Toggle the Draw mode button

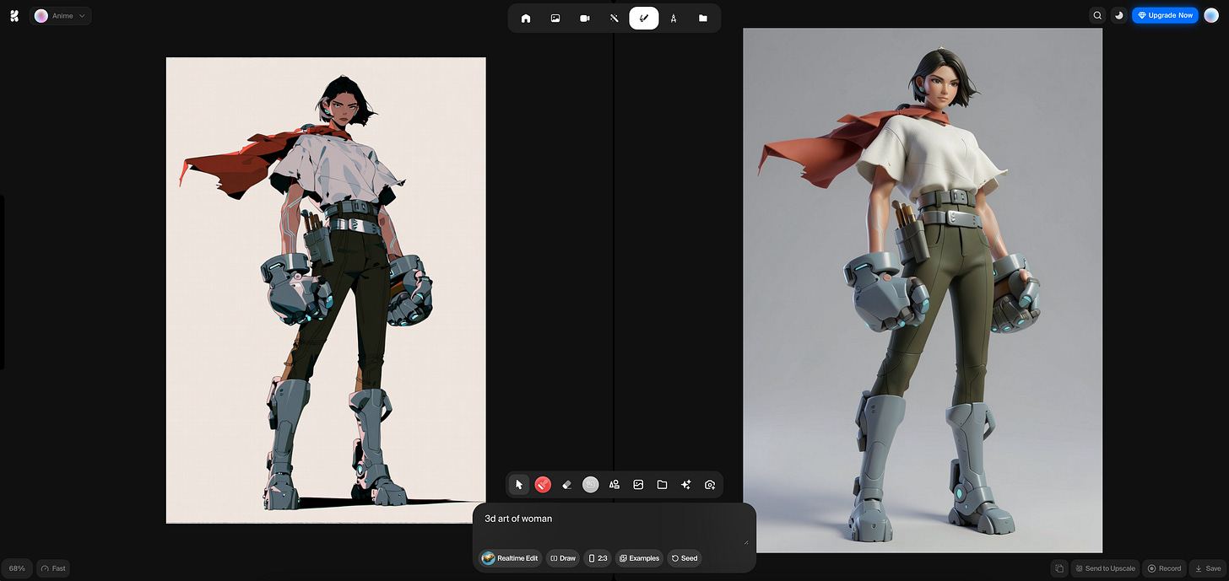click(x=563, y=558)
